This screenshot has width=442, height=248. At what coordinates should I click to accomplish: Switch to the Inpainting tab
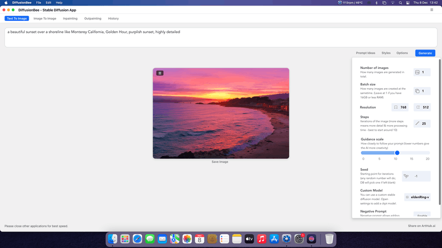[70, 19]
